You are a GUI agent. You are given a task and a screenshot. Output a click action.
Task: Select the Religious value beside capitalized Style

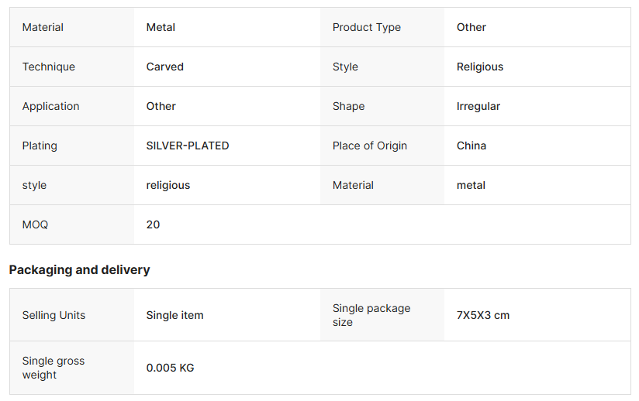click(x=480, y=67)
